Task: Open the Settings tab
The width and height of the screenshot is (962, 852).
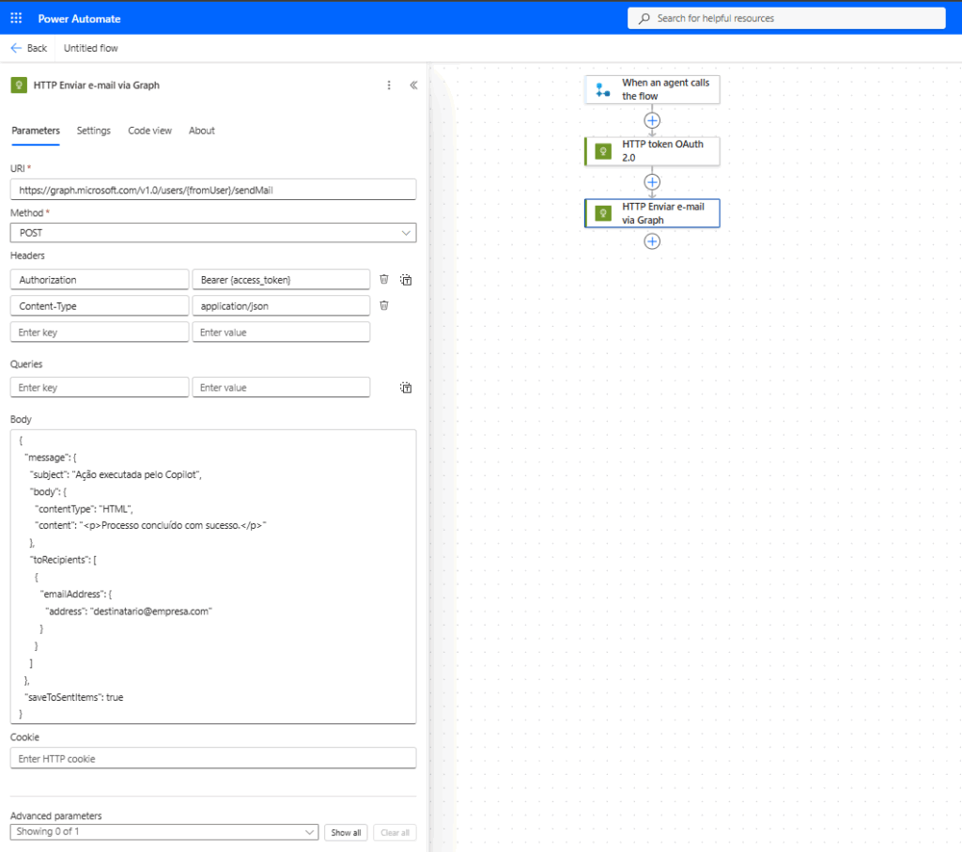Action: tap(93, 131)
